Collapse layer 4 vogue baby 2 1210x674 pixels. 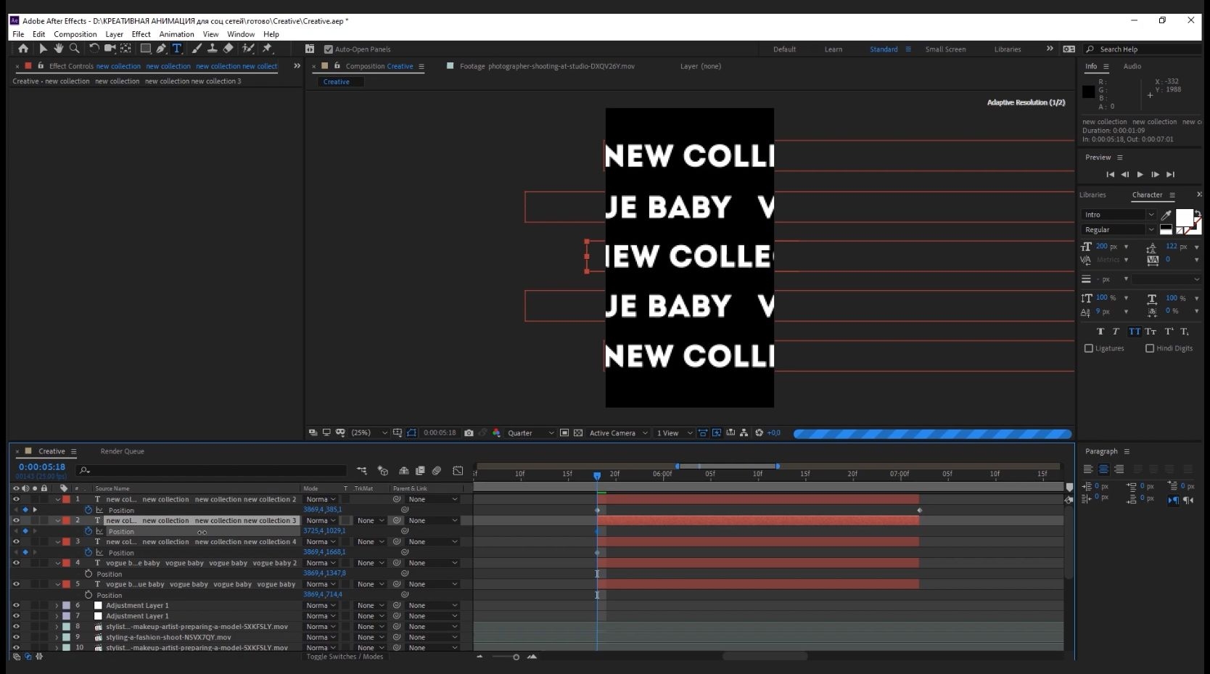[57, 563]
